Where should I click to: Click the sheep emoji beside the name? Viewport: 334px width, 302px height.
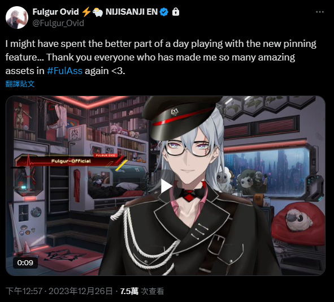tap(98, 12)
